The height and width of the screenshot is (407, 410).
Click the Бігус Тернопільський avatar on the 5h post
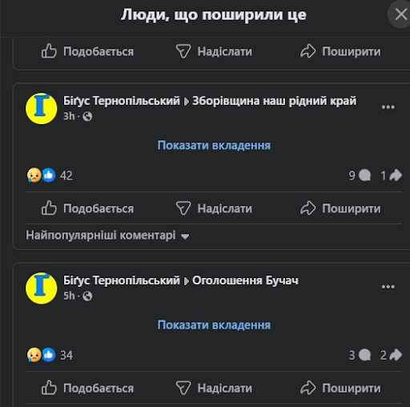[x=42, y=288]
